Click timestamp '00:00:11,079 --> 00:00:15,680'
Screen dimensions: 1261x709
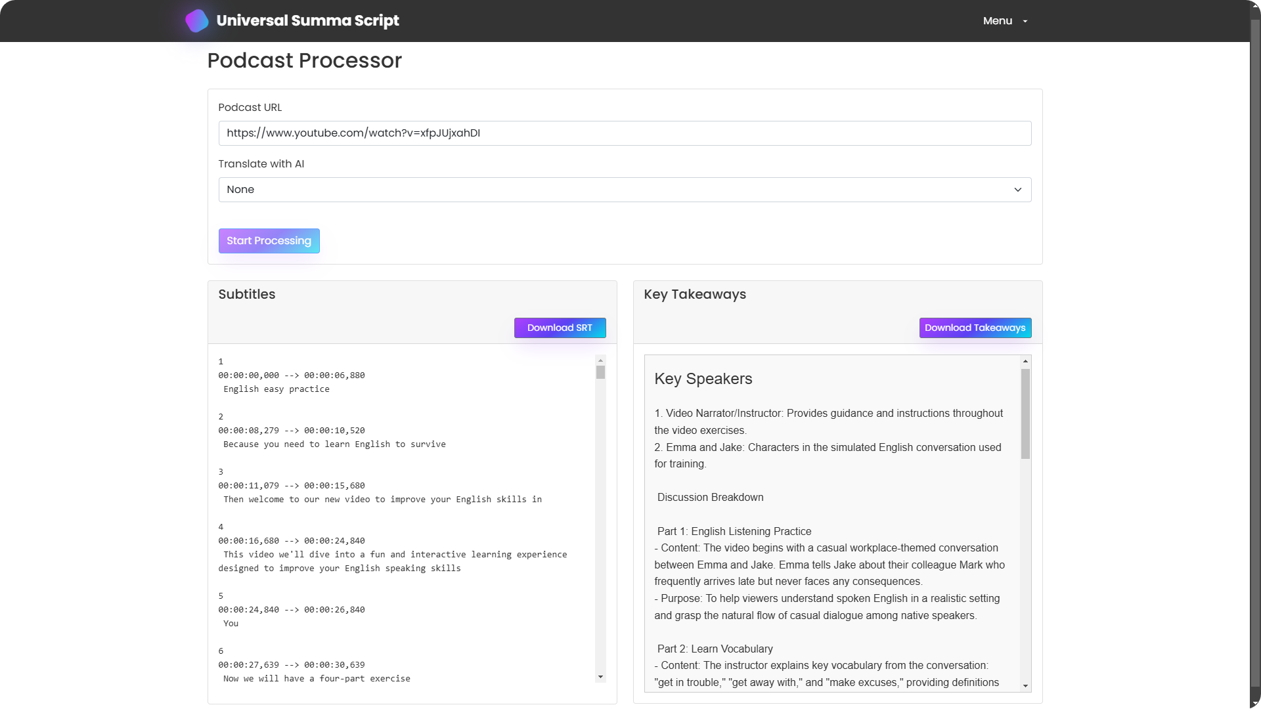coord(292,486)
